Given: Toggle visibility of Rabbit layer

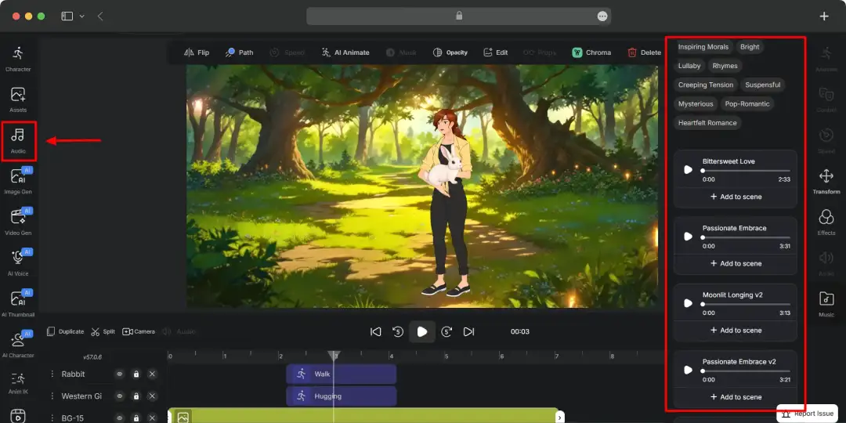Looking at the screenshot, I should point(120,374).
